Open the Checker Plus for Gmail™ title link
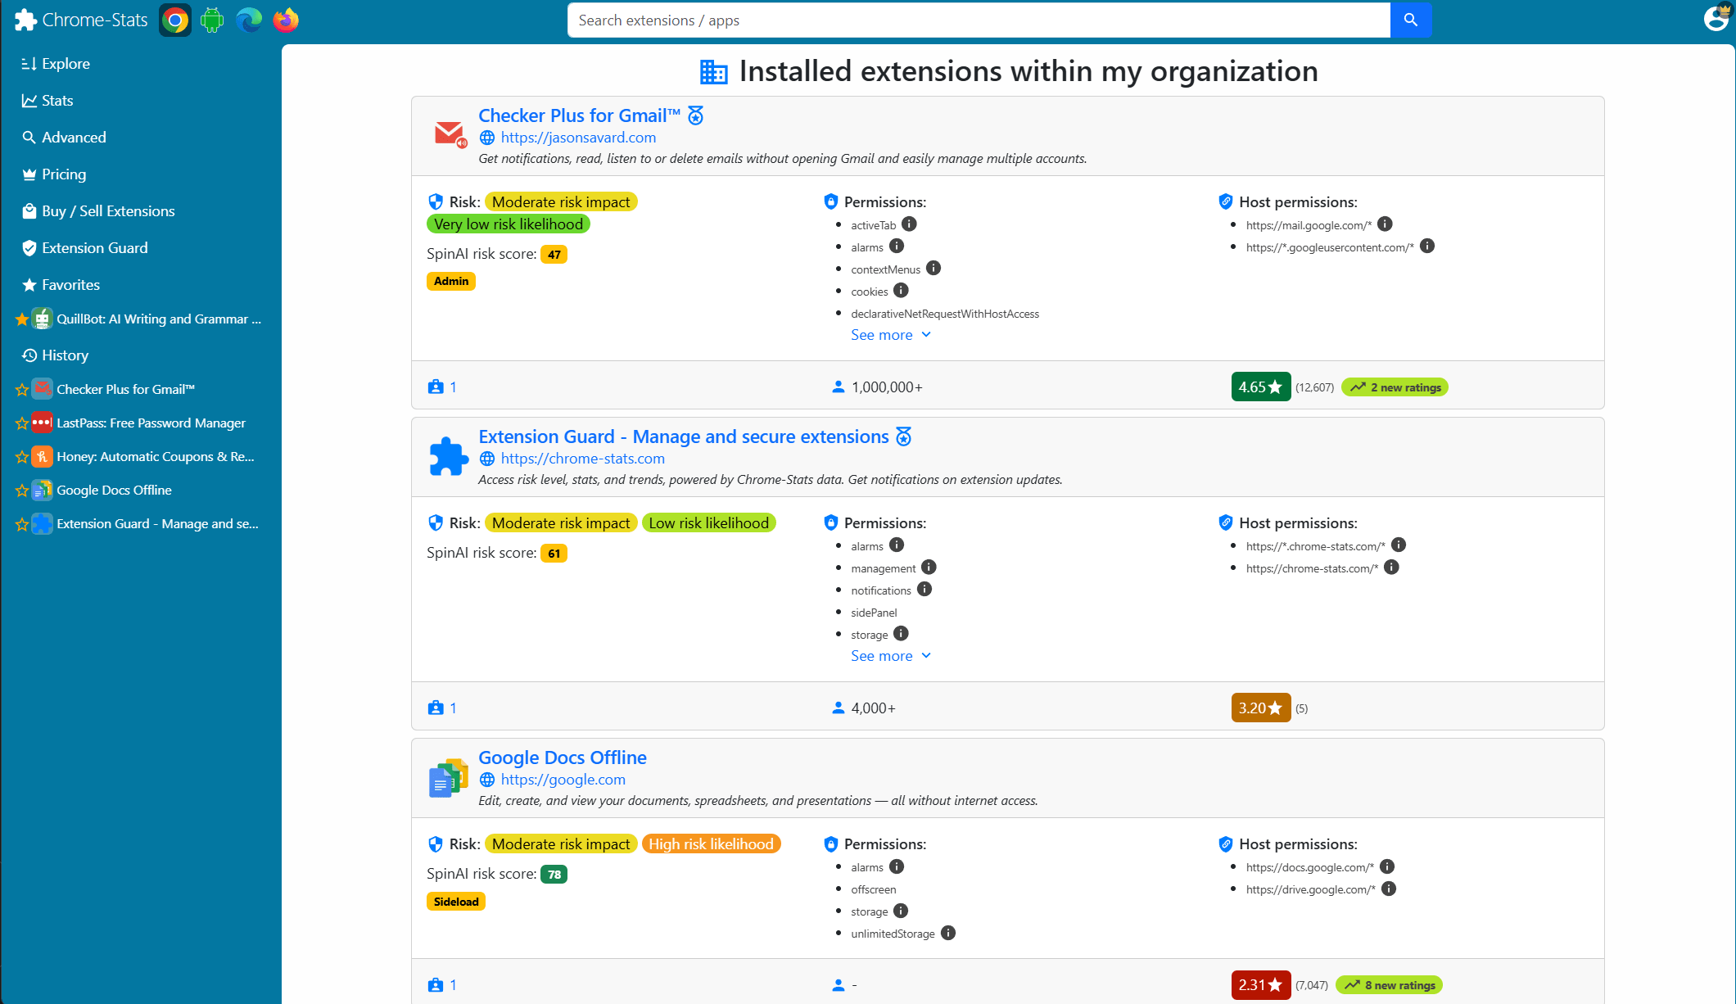 click(x=579, y=115)
